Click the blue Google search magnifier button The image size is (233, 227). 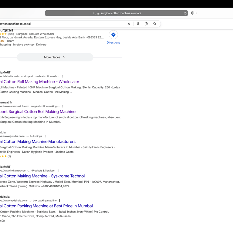coord(155,24)
